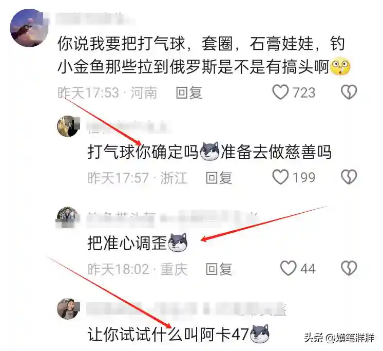Image resolution: width=383 pixels, height=351 pixels.
Task: Like the comment with 723 likes
Action: point(280,92)
